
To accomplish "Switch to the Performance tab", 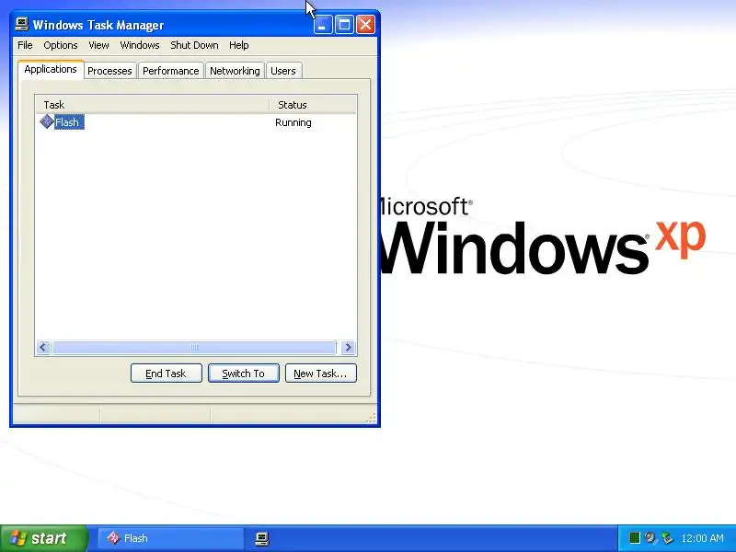I will click(171, 71).
